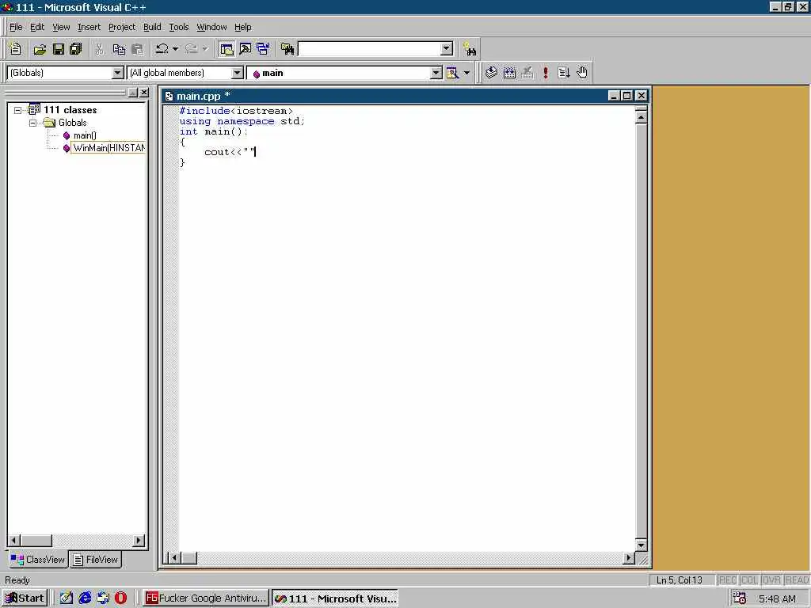Click the Undo arrow icon
The width and height of the screenshot is (811, 608).
(x=162, y=49)
